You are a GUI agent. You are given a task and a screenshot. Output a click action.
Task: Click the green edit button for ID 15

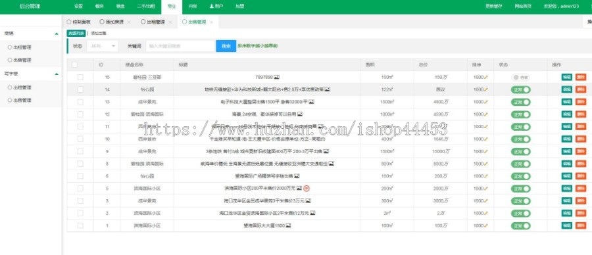[567, 78]
